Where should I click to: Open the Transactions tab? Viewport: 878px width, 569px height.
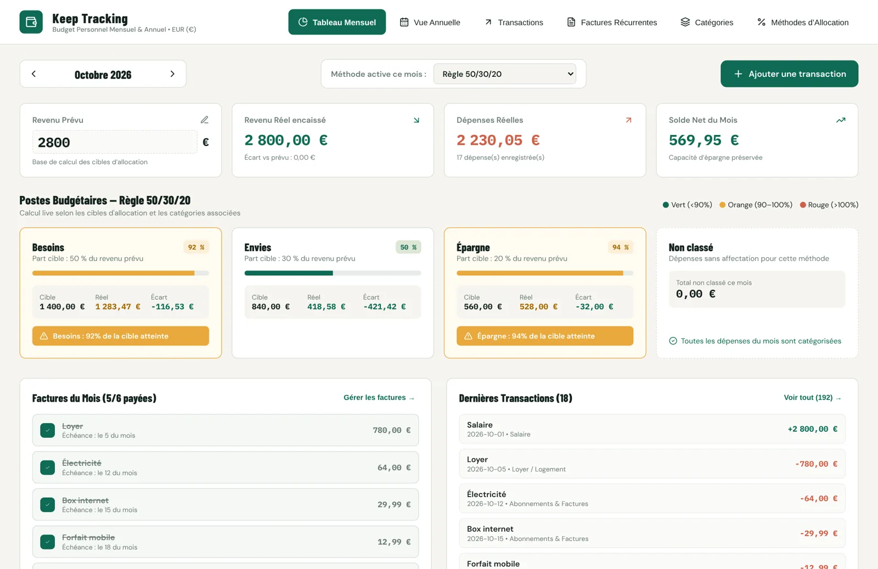tap(514, 22)
